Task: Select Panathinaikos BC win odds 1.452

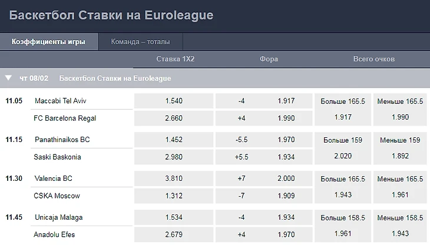Action: [174, 140]
